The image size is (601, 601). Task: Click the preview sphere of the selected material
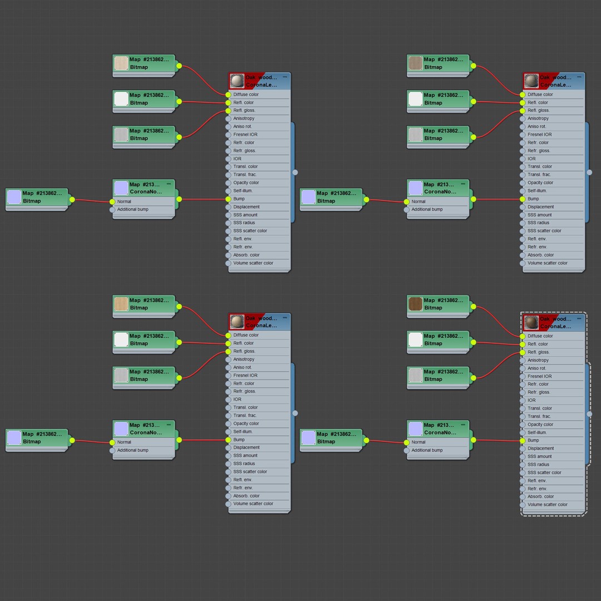[x=531, y=322]
